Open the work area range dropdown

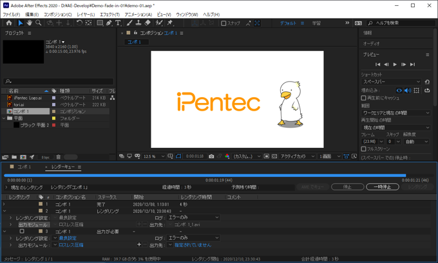(396, 113)
